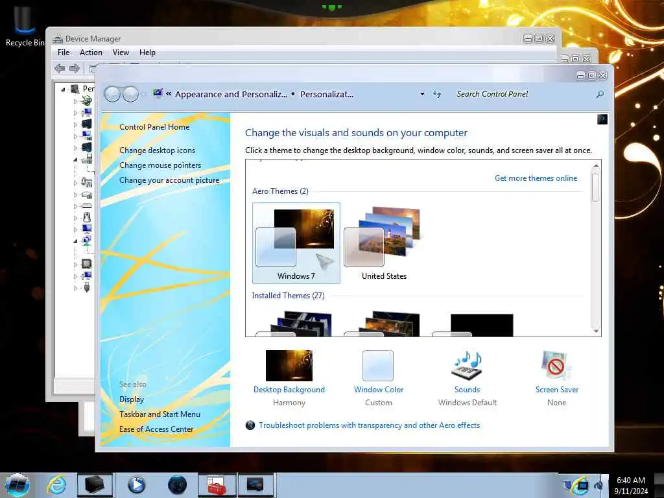Click the Personalization help icon at top right
The image size is (664, 498).
click(602, 119)
